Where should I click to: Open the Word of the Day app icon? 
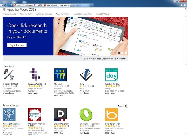112,75
